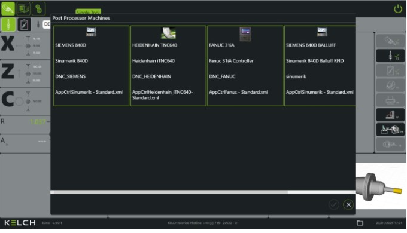This screenshot has width=407, height=233.
Task: Click the large X axis label
Action: (x=8, y=44)
